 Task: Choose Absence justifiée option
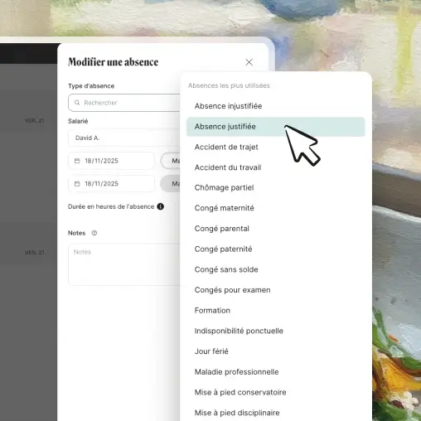tap(275, 127)
